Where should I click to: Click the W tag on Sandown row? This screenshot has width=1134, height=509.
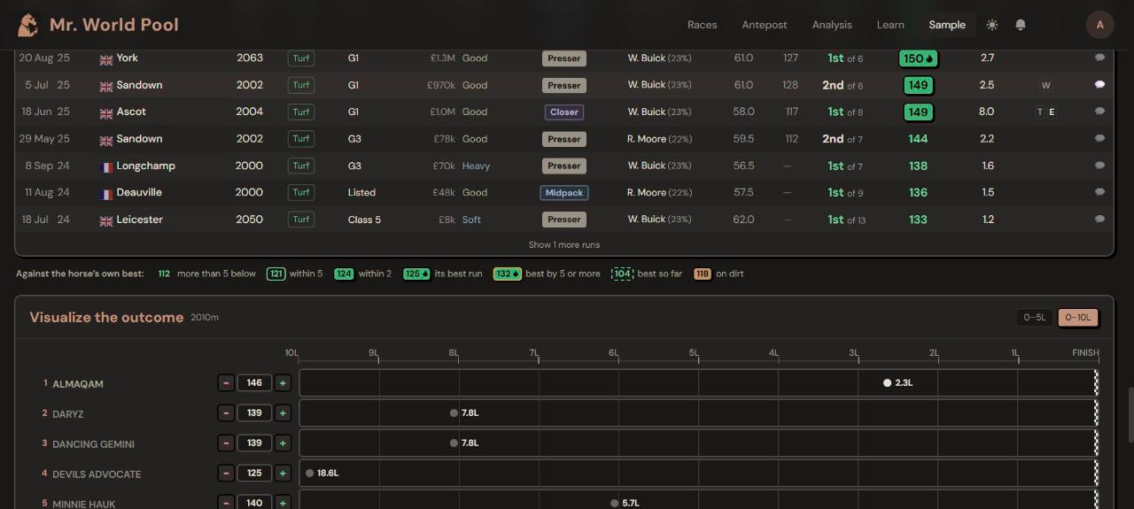[1046, 85]
